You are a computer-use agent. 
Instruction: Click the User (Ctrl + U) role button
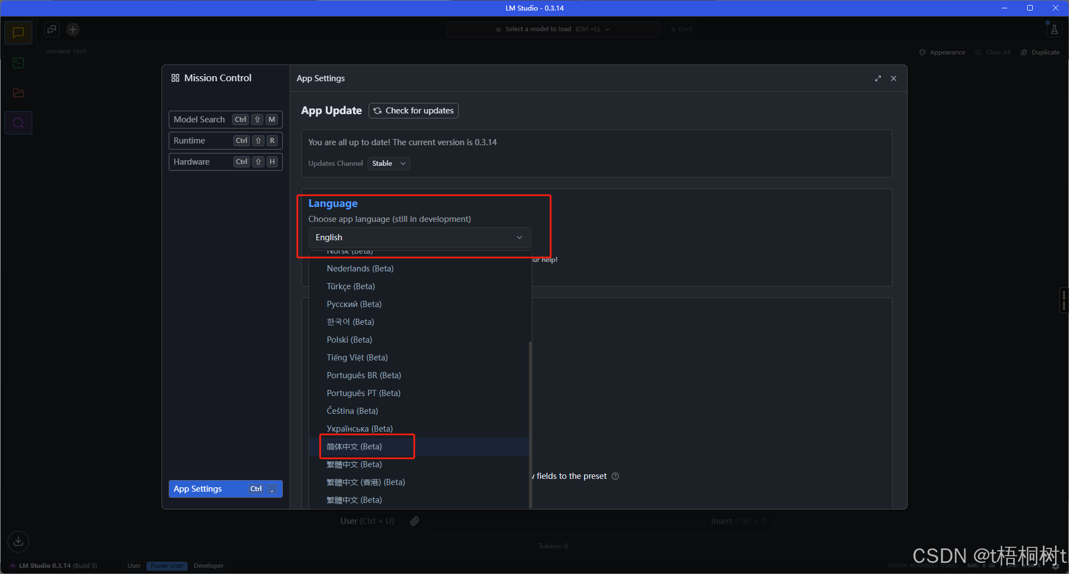point(367,521)
